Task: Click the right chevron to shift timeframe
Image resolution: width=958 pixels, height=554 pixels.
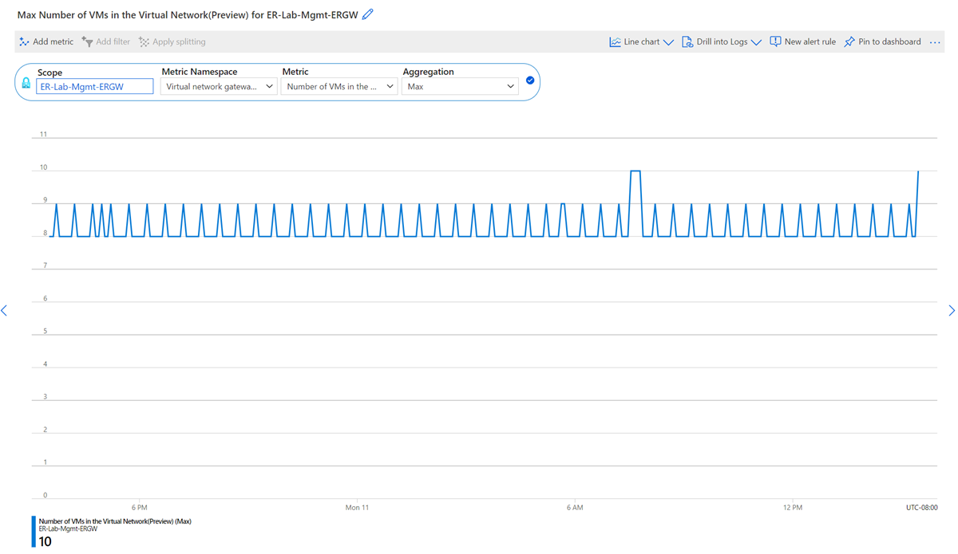Action: [951, 310]
